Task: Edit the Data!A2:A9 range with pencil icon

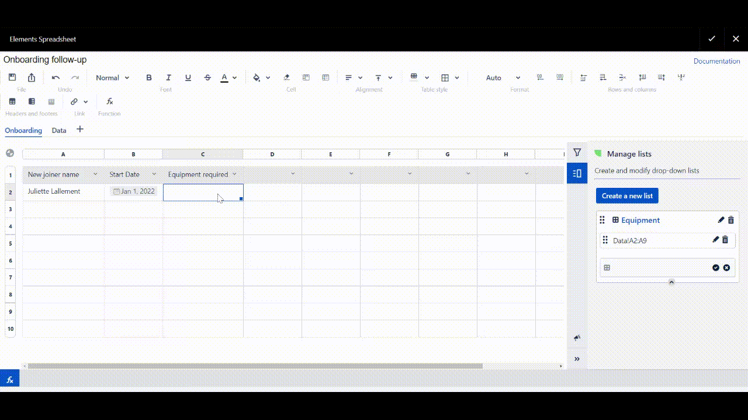Action: (715, 240)
